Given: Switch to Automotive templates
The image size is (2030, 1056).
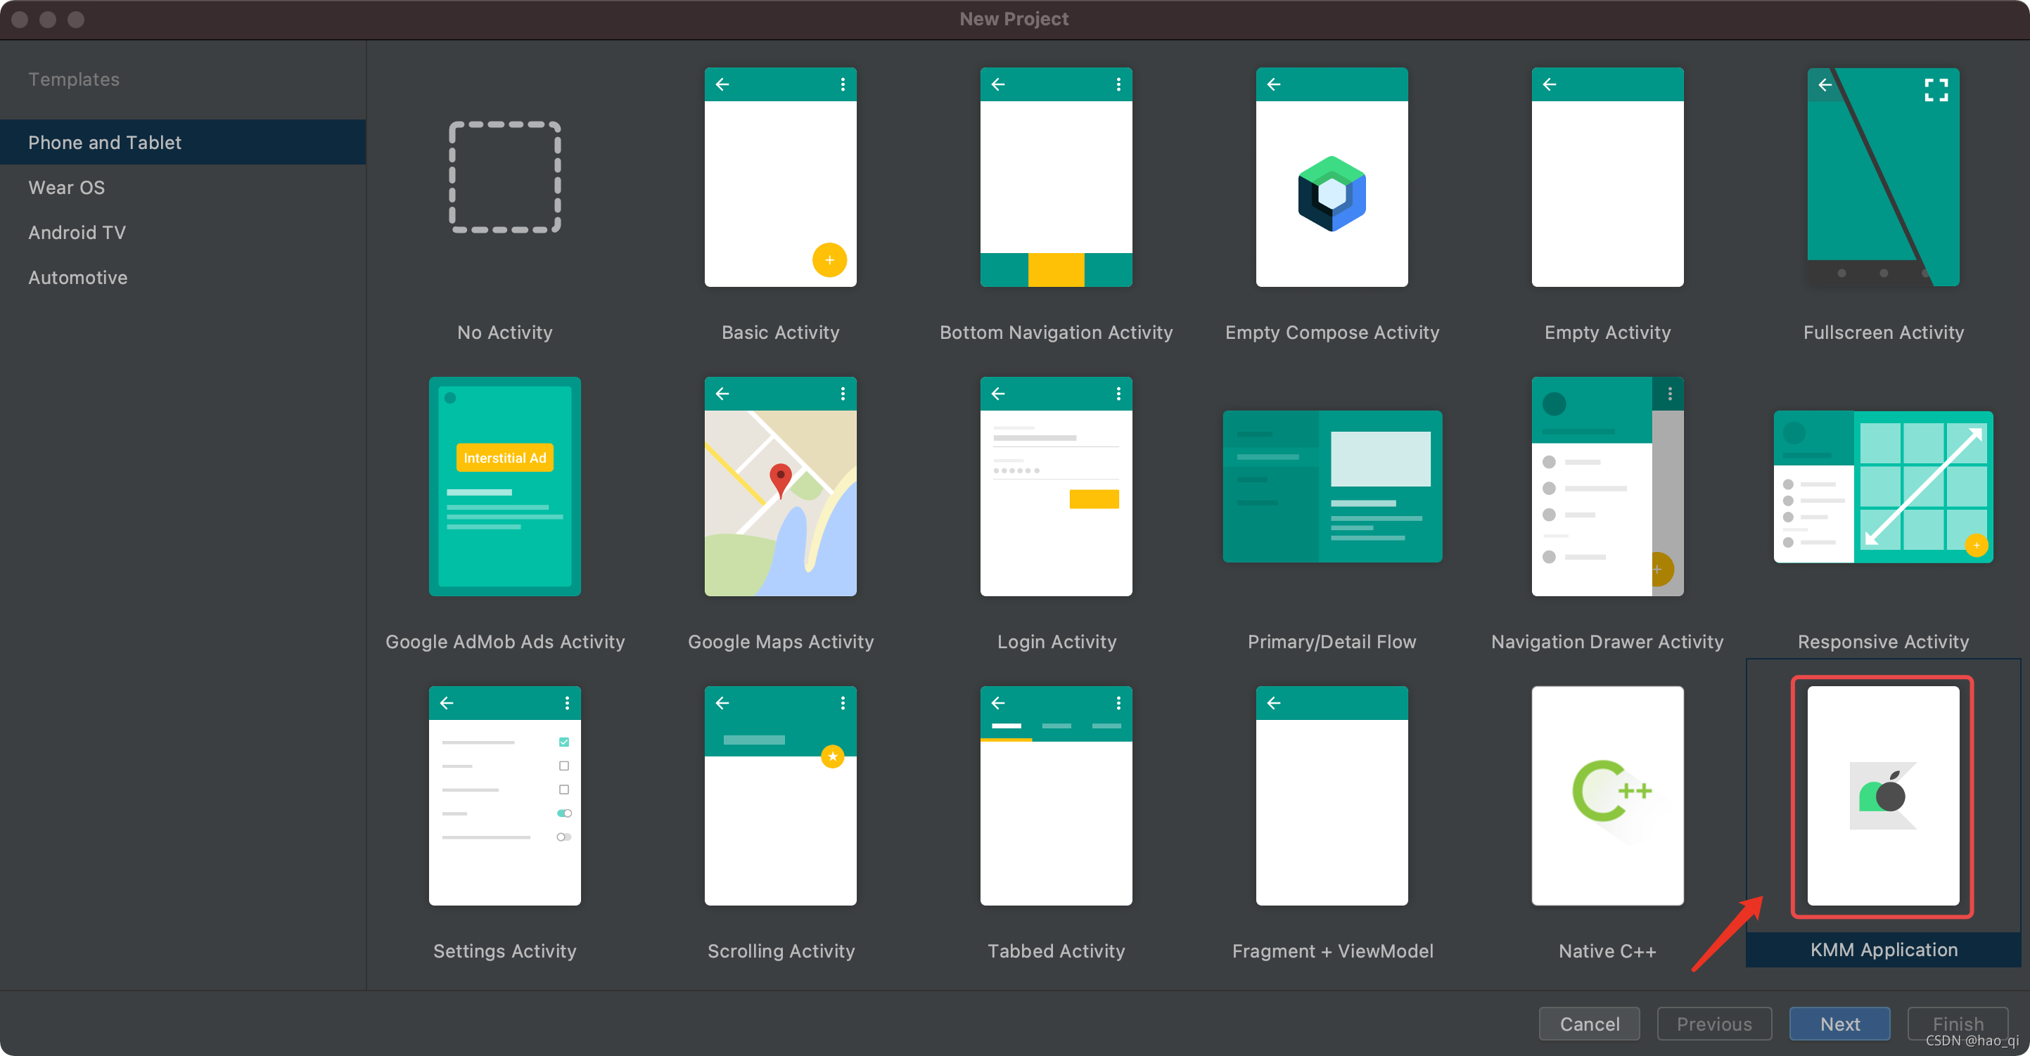Looking at the screenshot, I should pos(183,277).
